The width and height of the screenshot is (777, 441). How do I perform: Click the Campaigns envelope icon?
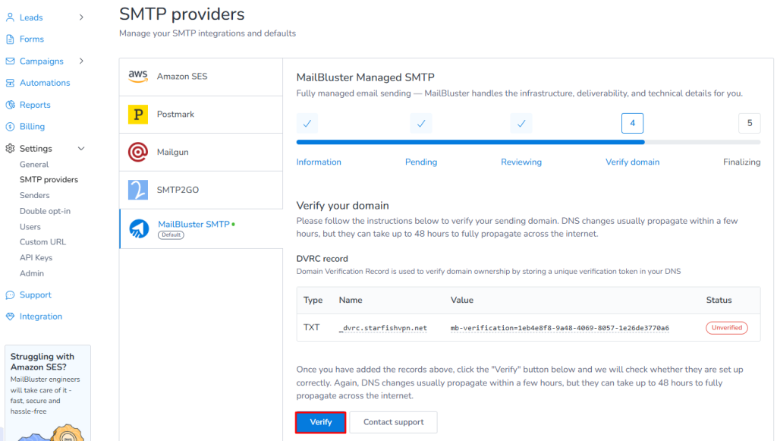(10, 61)
